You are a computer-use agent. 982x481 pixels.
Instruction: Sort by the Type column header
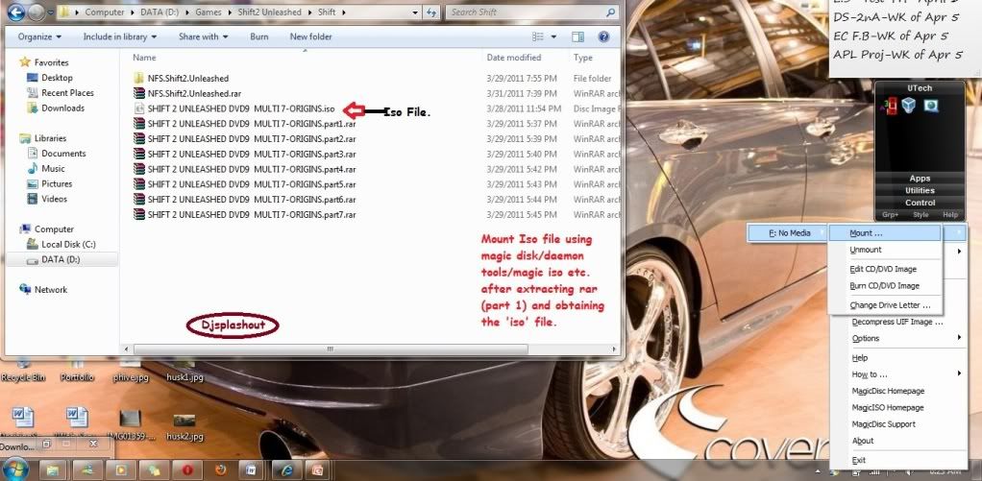pos(583,58)
